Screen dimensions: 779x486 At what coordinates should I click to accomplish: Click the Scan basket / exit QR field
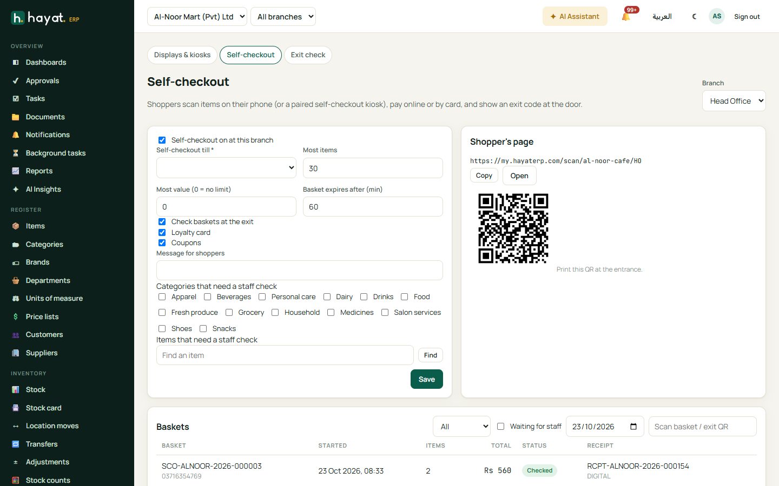(702, 427)
